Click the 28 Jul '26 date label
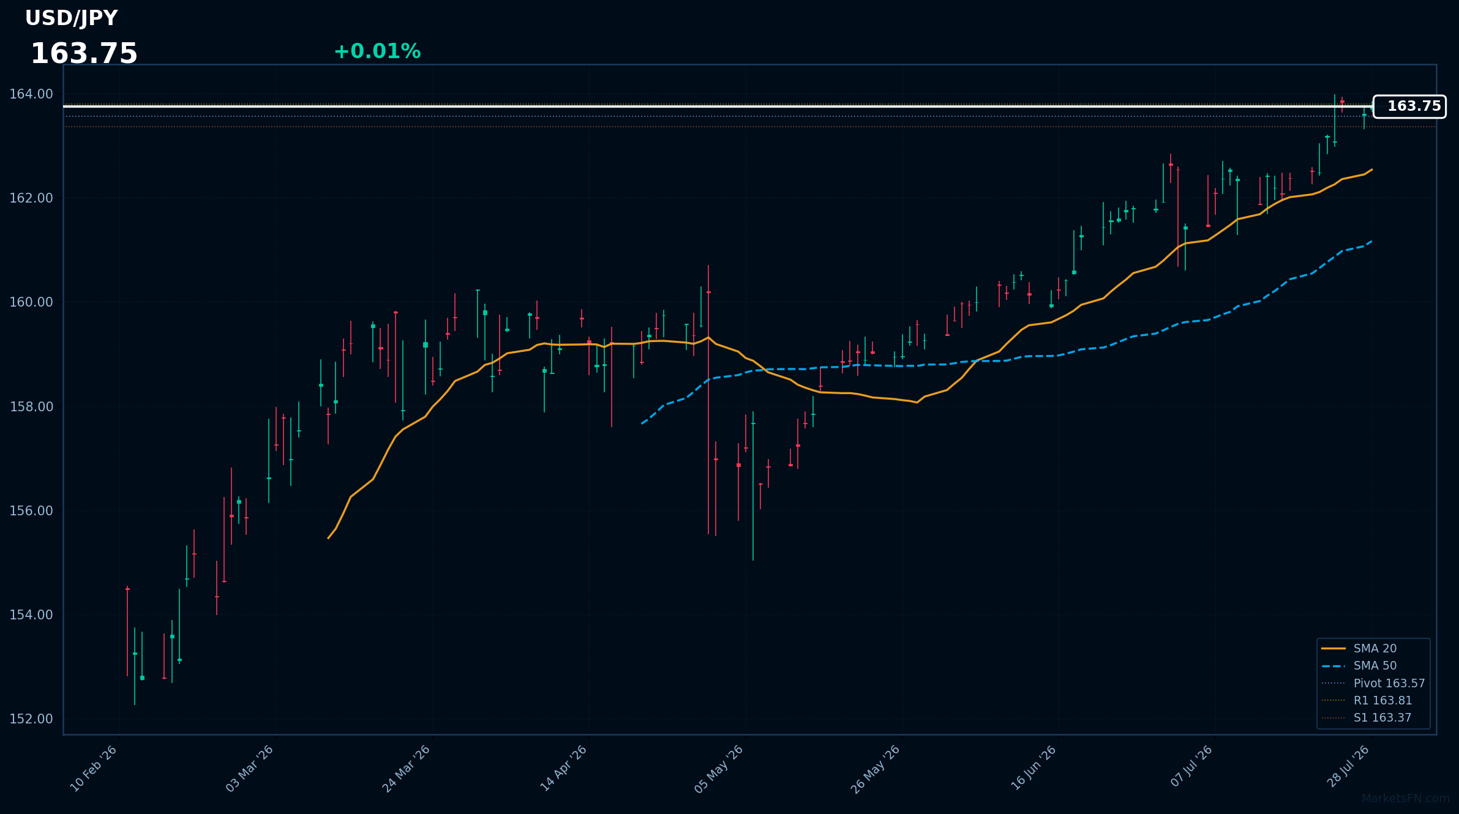1459x814 pixels. [1348, 767]
